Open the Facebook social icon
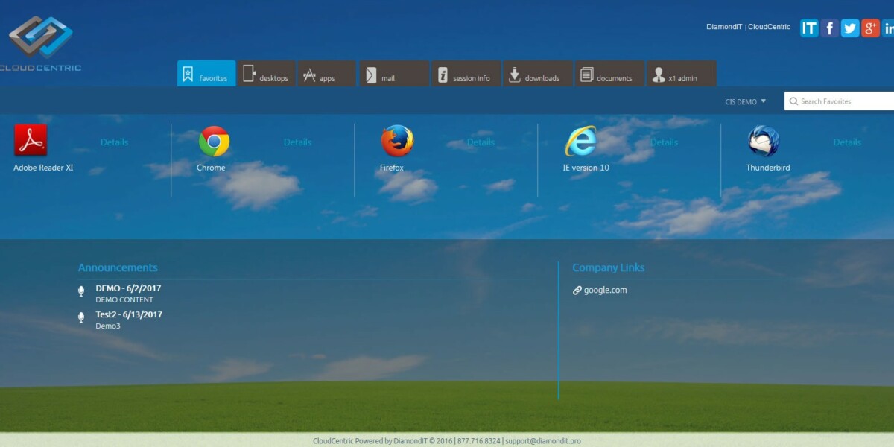The image size is (894, 447). coord(829,28)
